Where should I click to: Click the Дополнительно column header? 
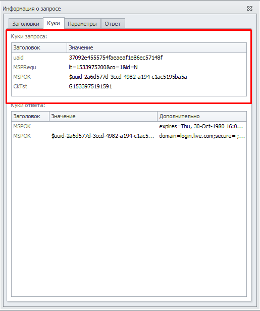coord(202,116)
